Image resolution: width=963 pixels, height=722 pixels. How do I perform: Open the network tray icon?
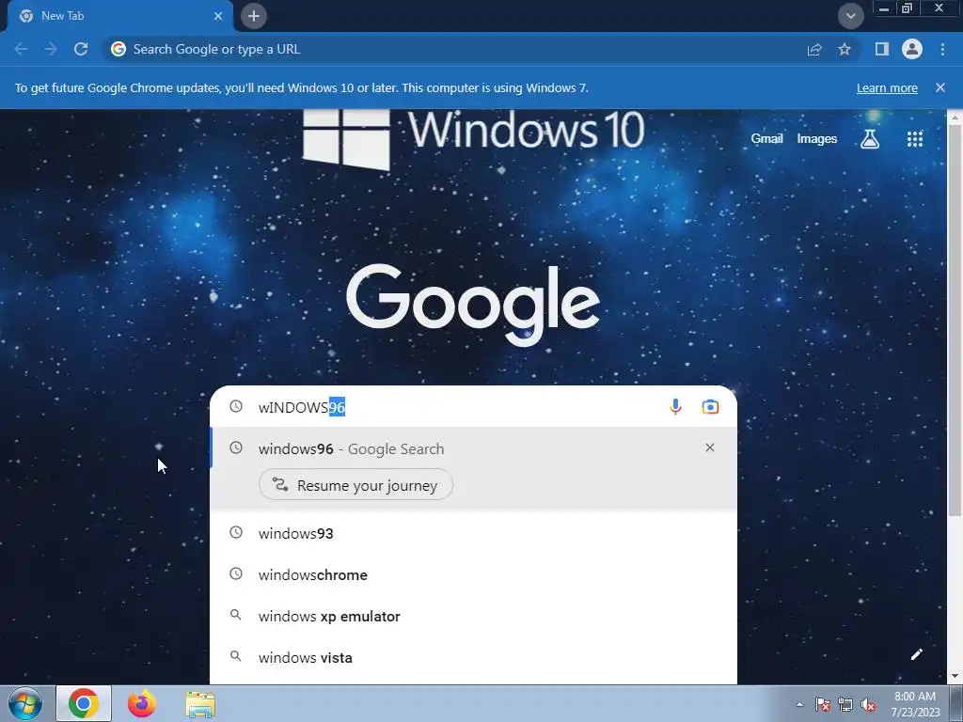click(x=845, y=705)
